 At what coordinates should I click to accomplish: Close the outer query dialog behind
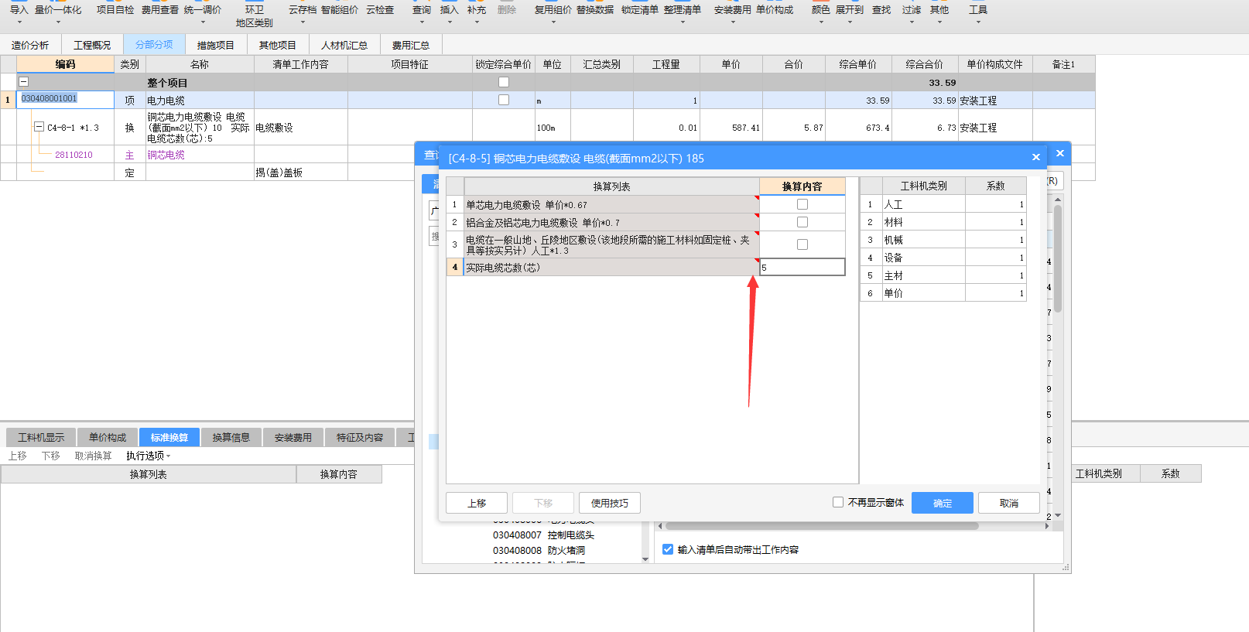tap(1060, 153)
